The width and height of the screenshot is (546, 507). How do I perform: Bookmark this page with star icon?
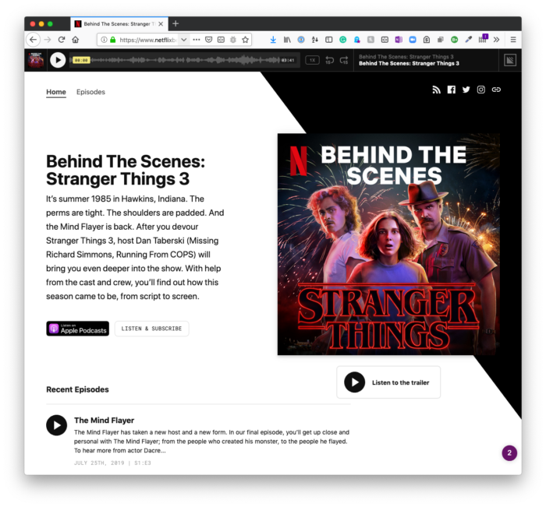pos(246,40)
